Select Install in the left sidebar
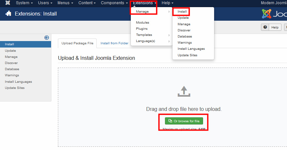Viewport: 287px width, 150px height. tap(25, 44)
